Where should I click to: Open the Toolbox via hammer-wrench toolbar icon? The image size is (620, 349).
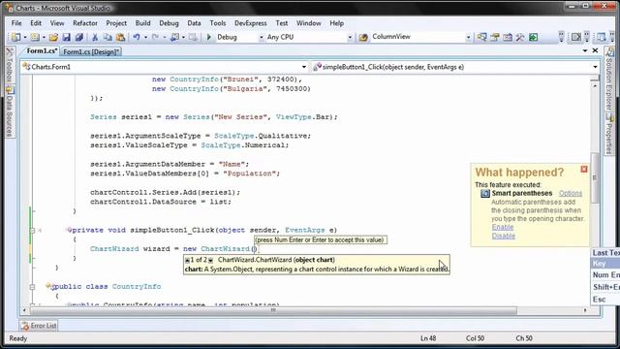tap(520, 37)
